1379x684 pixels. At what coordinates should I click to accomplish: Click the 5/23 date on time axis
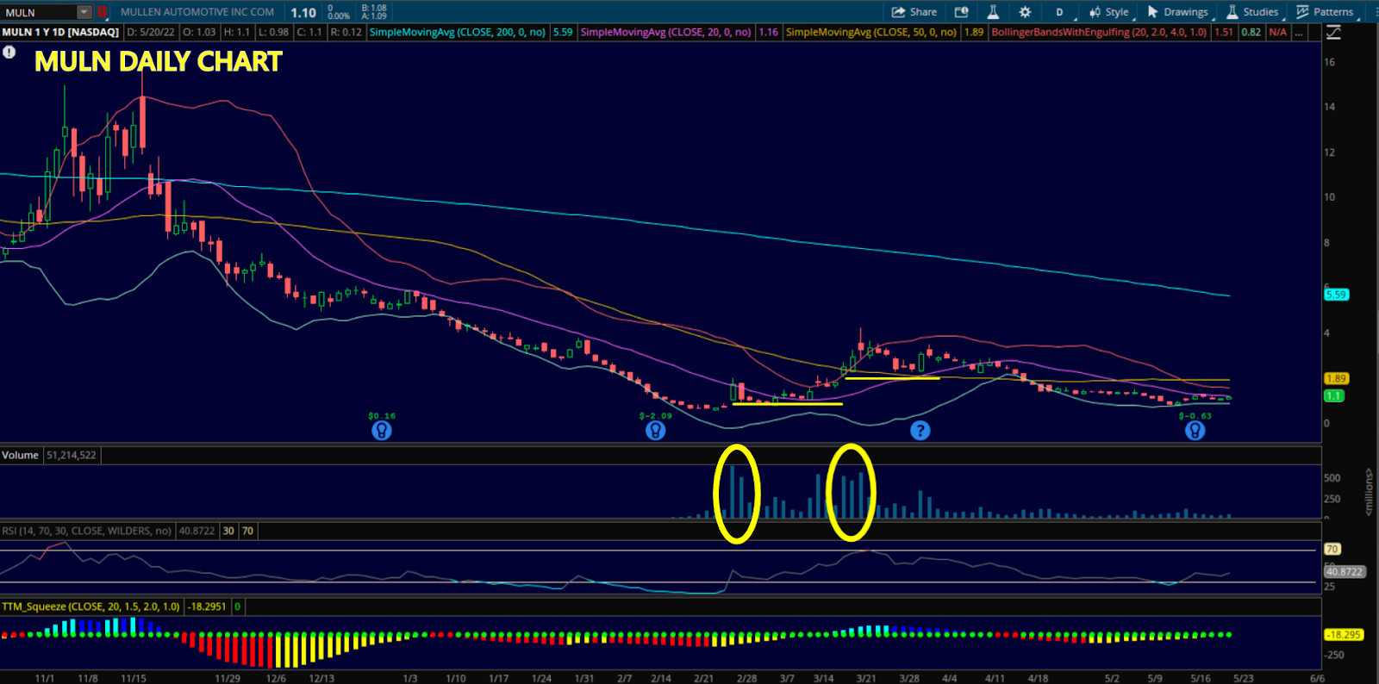click(1244, 679)
